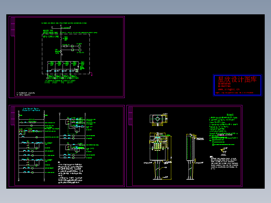Image resolution: width=271 pixels, height=203 pixels.
Task: Select the NOTE paragraph about outdoor panel
Action: pos(224,163)
